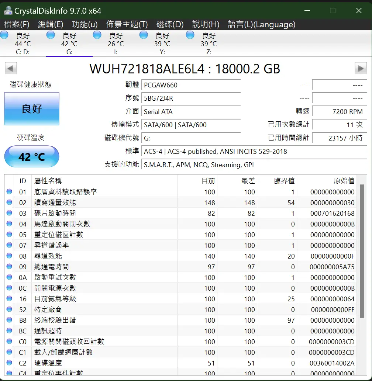Image resolution: width=372 pixels, height=381 pixels.
Task: Click power on hours field 23157 小時
Action: (339, 138)
